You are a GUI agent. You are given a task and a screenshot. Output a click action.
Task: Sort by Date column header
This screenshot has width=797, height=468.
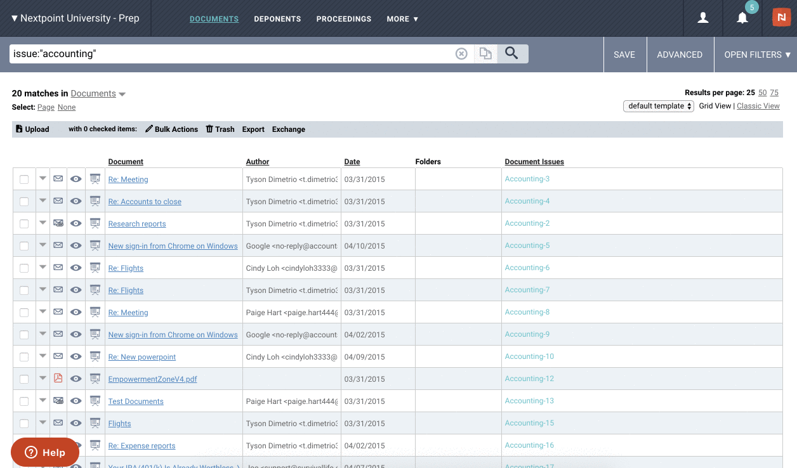pyautogui.click(x=352, y=162)
